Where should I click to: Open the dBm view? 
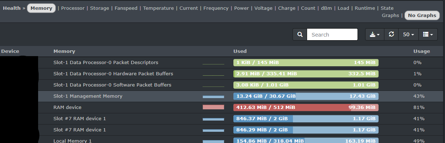(x=326, y=8)
